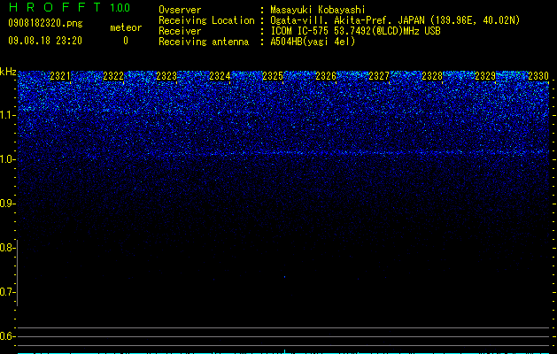Click the 2324 time marker
Screen dimensions: 557x354
point(220,76)
